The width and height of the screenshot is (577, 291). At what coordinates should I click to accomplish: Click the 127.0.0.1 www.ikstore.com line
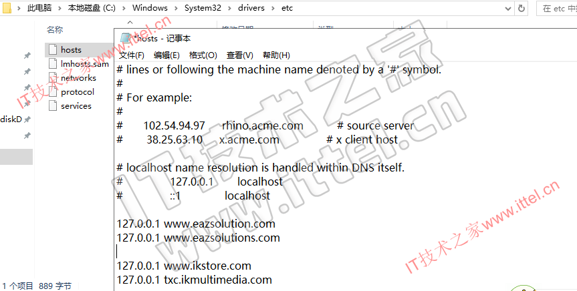tap(184, 266)
